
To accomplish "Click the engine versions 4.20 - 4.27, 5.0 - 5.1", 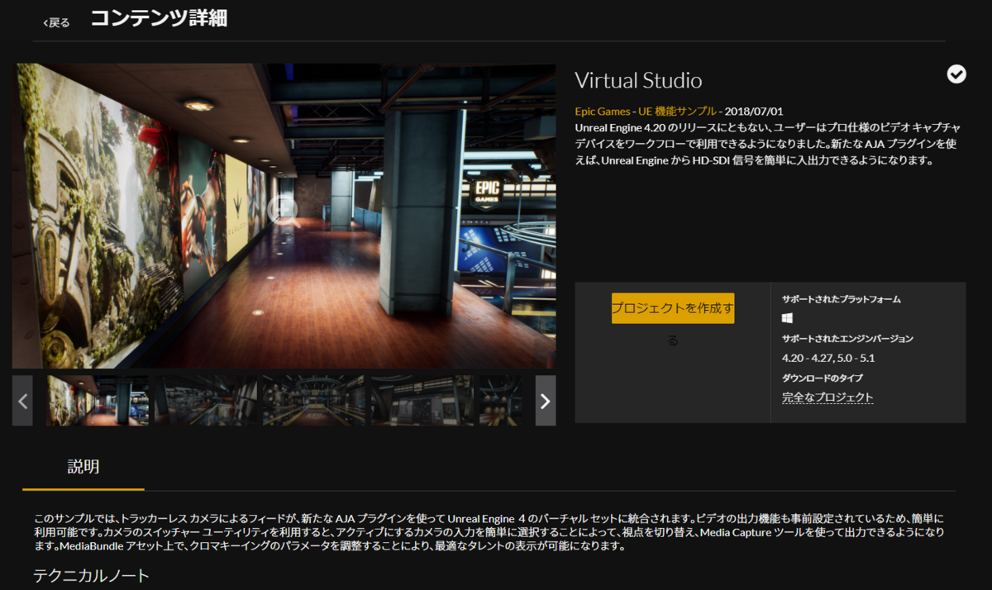I will pyautogui.click(x=828, y=358).
